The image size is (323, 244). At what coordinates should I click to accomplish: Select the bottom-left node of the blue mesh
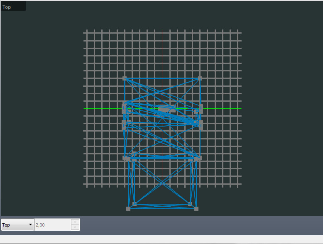128,209
